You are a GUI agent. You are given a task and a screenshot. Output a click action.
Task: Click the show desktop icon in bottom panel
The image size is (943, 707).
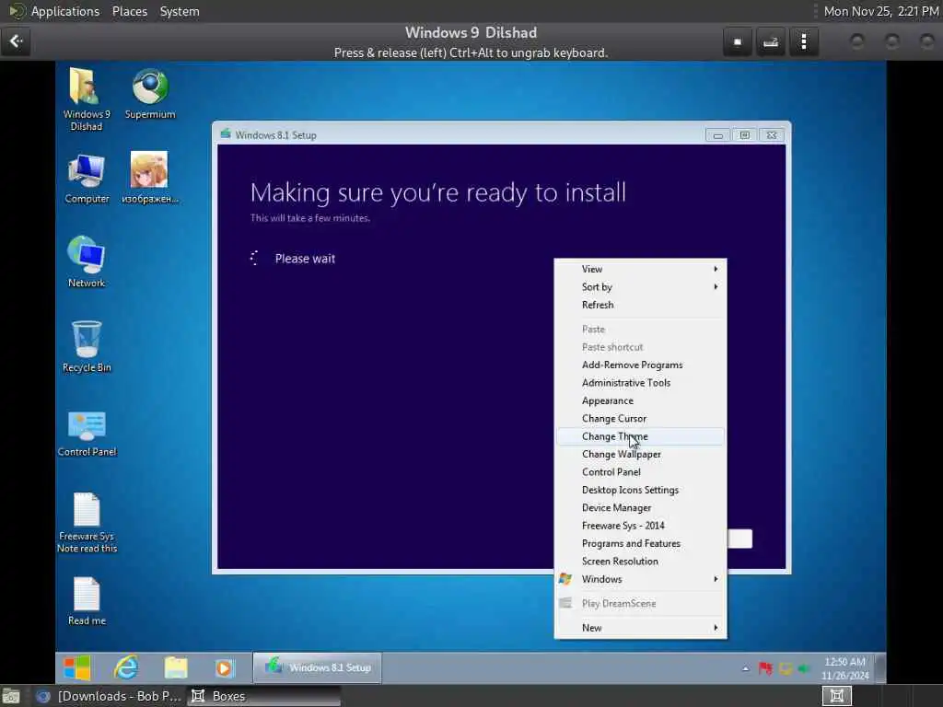(x=11, y=696)
